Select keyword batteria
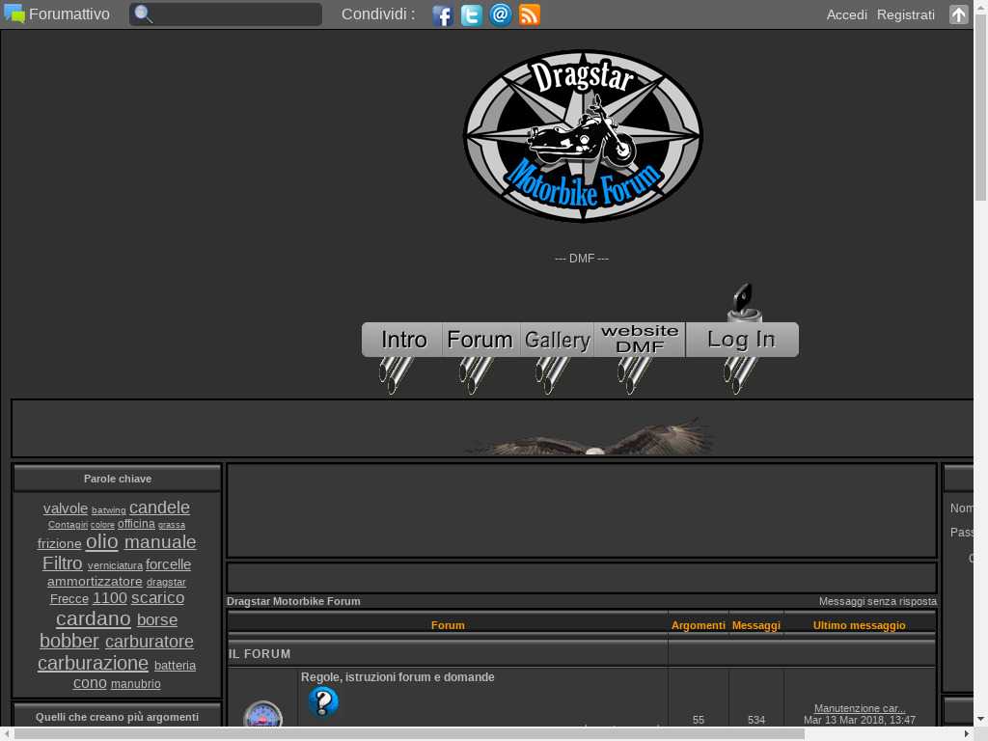The width and height of the screenshot is (988, 741). click(176, 666)
